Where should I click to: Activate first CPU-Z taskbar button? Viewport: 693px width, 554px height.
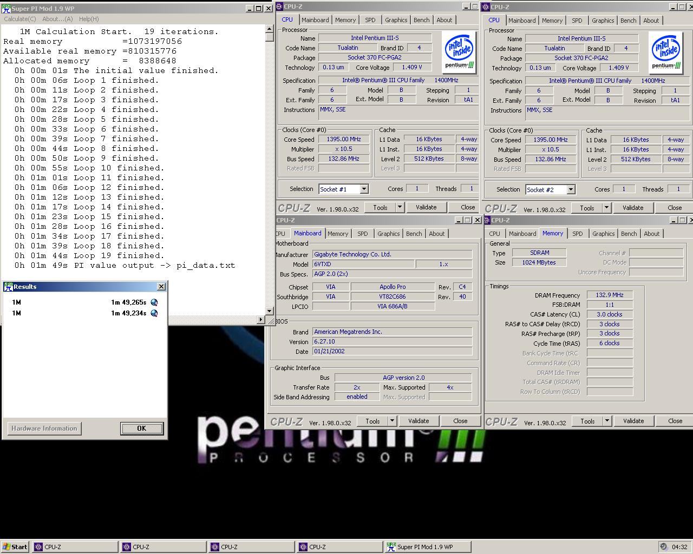click(x=75, y=547)
